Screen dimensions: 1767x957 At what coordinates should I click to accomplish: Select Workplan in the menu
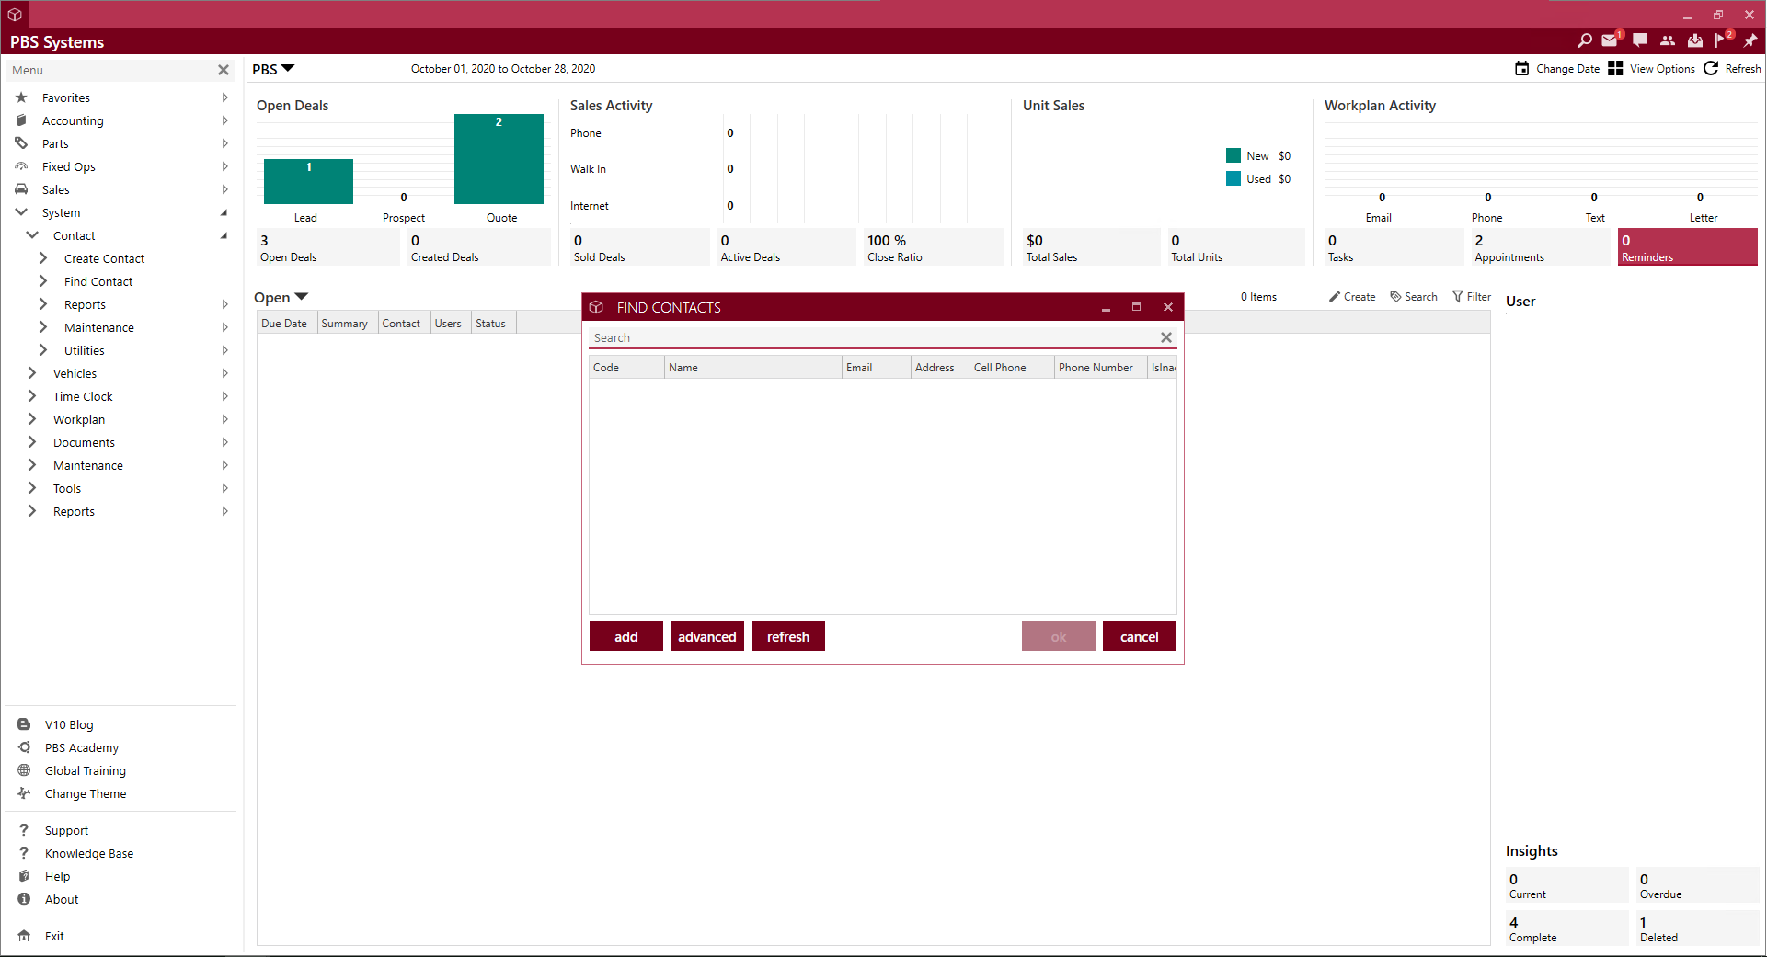(x=79, y=419)
